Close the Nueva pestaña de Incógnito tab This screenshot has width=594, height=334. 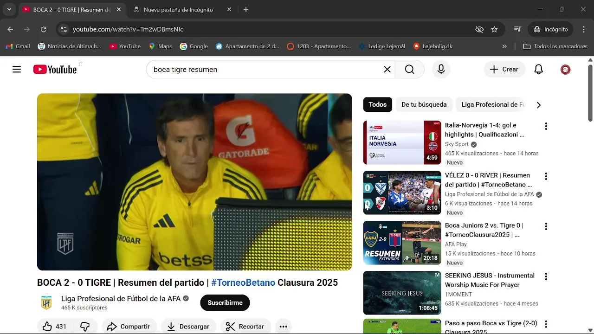(229, 9)
